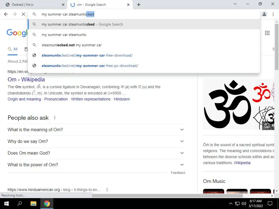Image resolution: width=279 pixels, height=209 pixels.
Task: Open the Om - Wikipedia result
Action: [26, 79]
